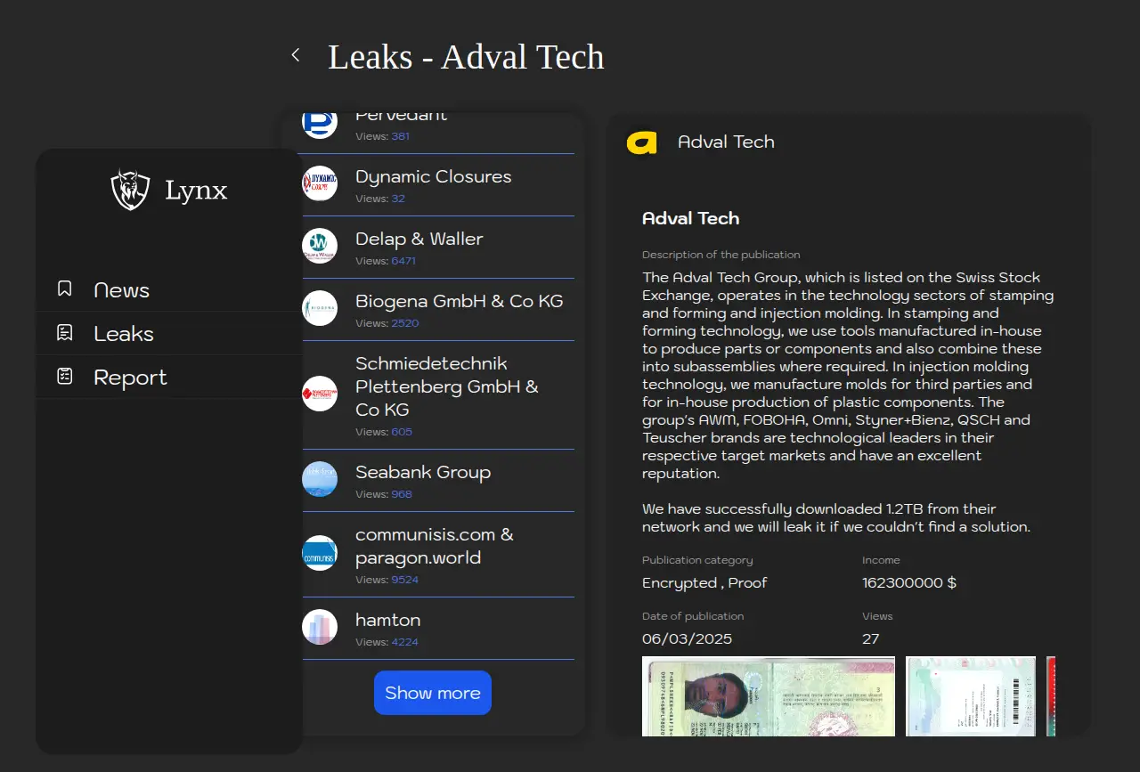This screenshot has height=772, width=1140.
Task: Click the red Schmiedetechnik Plettenberg logo
Action: pyautogui.click(x=320, y=394)
